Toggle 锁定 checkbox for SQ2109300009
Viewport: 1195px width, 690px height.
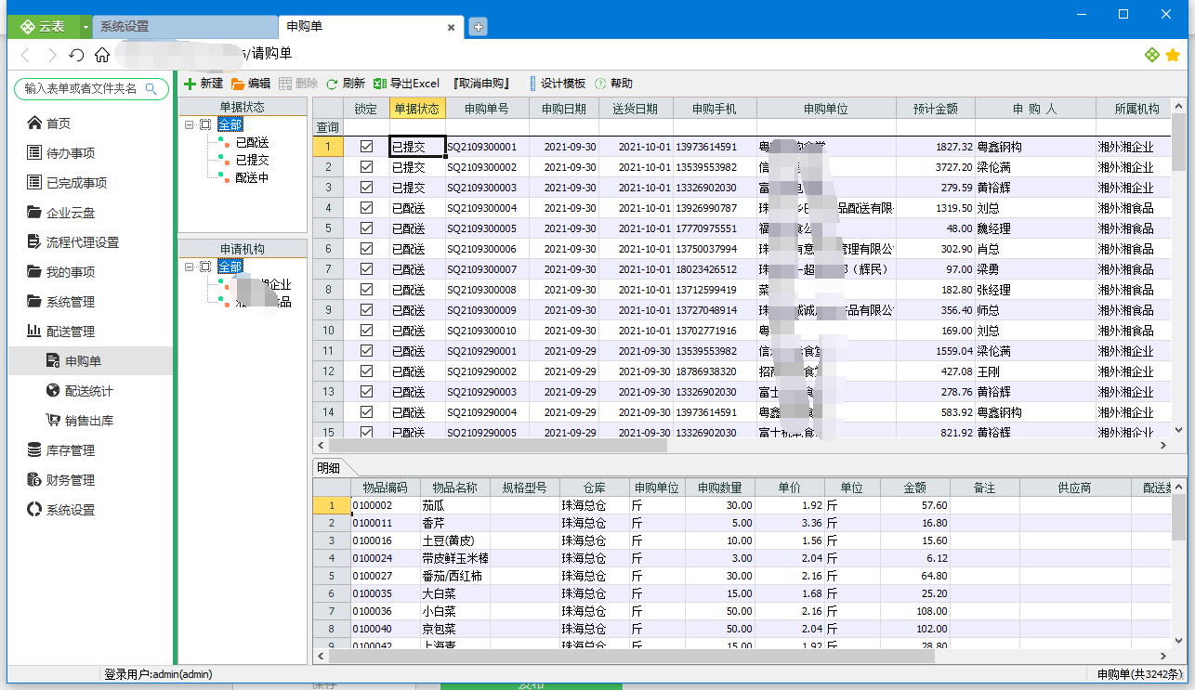(366, 310)
